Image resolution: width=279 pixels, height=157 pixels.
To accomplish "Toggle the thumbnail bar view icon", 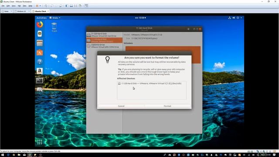I will coord(71,6).
